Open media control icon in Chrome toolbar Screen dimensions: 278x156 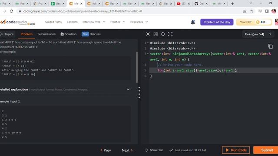[260, 11]
